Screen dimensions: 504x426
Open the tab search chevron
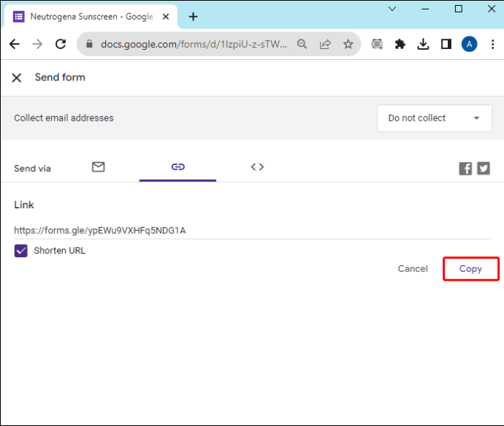click(x=392, y=9)
